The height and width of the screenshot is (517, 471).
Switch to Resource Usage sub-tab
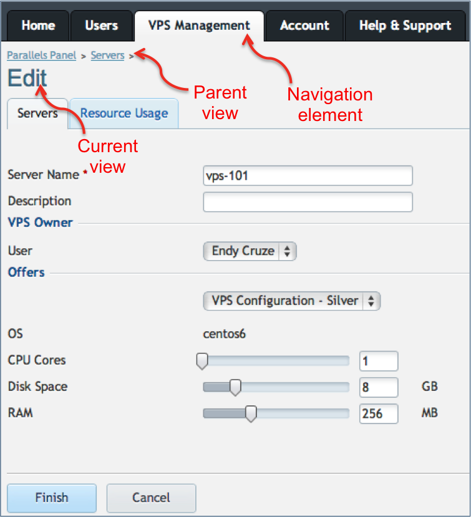[124, 113]
